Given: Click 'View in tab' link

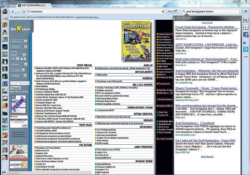Looking at the screenshot, I should click(x=207, y=22).
